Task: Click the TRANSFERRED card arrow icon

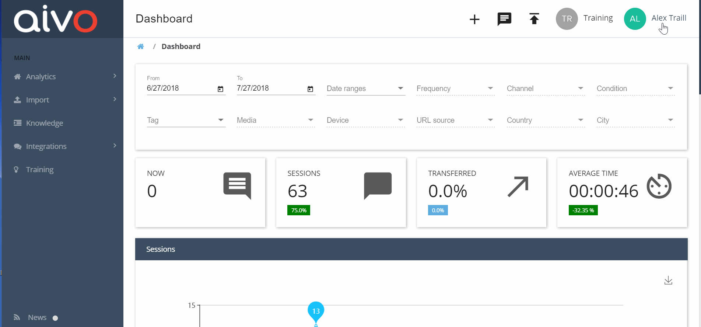Action: click(x=518, y=187)
